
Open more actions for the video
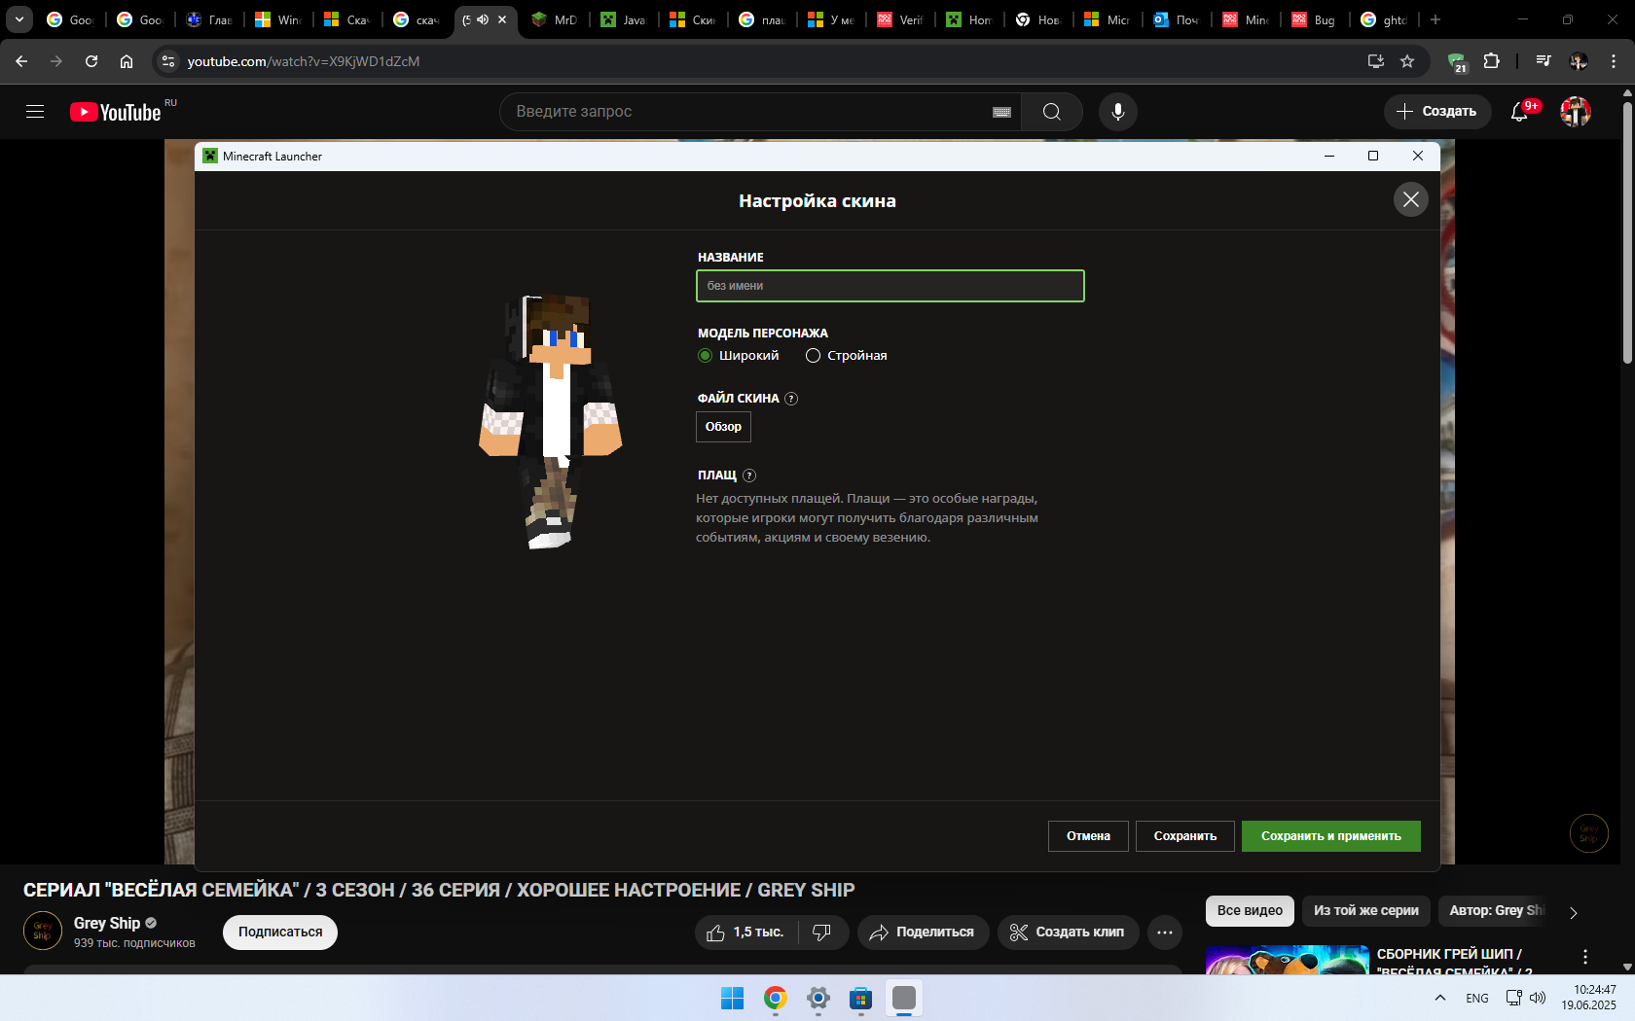(x=1165, y=933)
